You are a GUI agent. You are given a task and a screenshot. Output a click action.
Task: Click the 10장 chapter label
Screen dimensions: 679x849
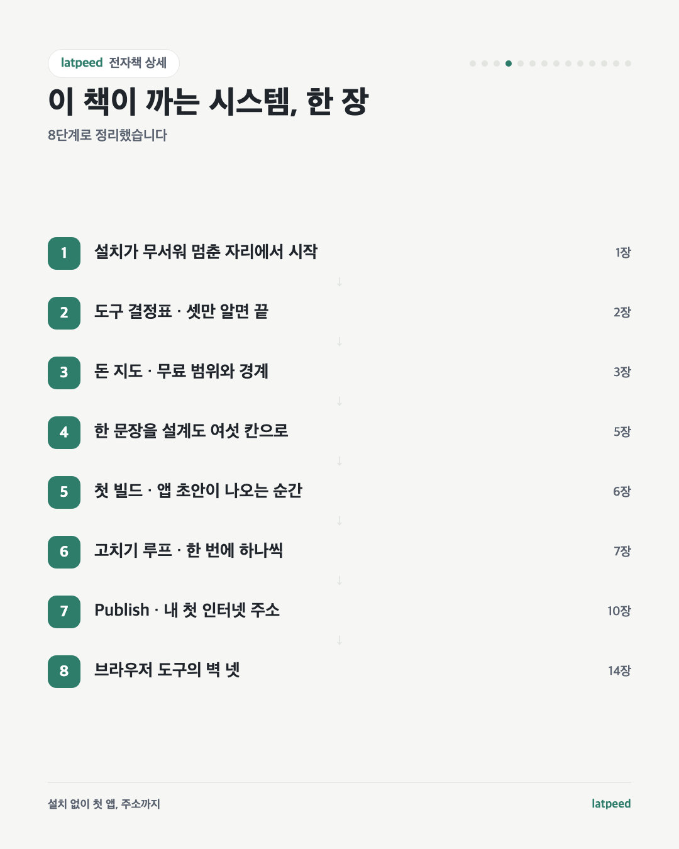[619, 611]
